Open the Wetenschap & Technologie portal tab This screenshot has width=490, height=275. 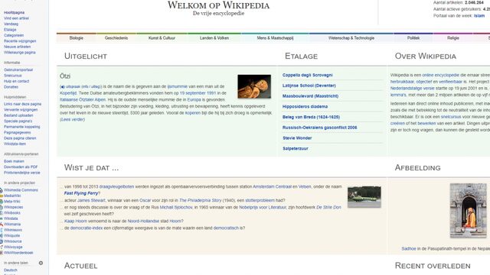click(x=351, y=38)
